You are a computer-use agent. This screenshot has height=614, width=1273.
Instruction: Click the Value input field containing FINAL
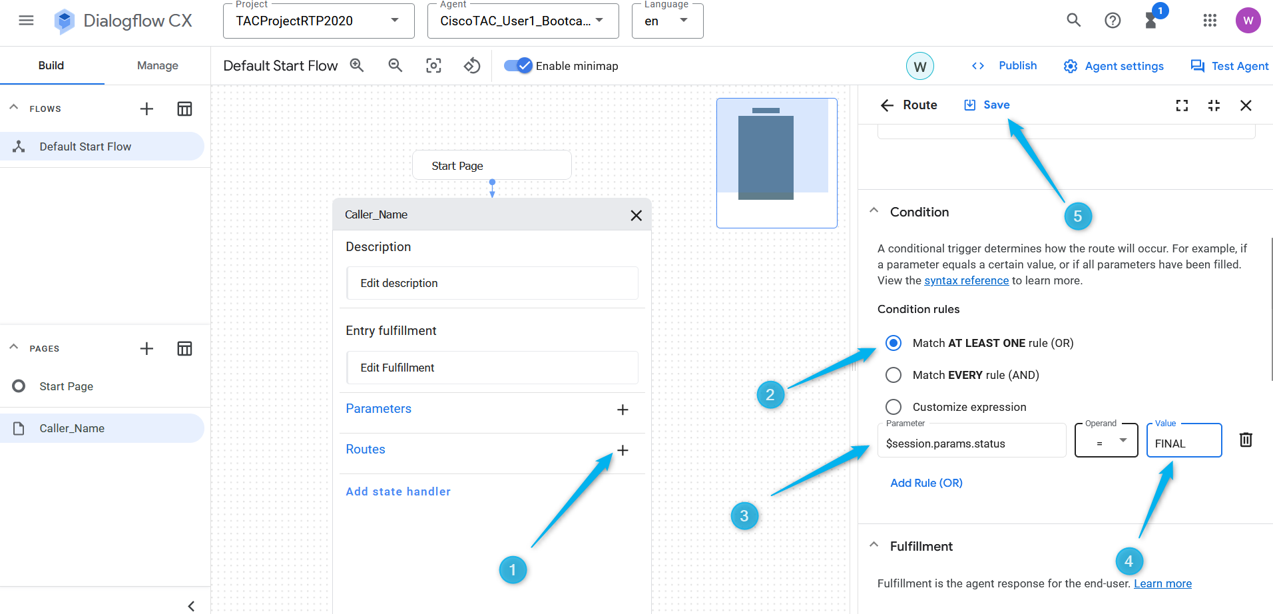tap(1183, 444)
